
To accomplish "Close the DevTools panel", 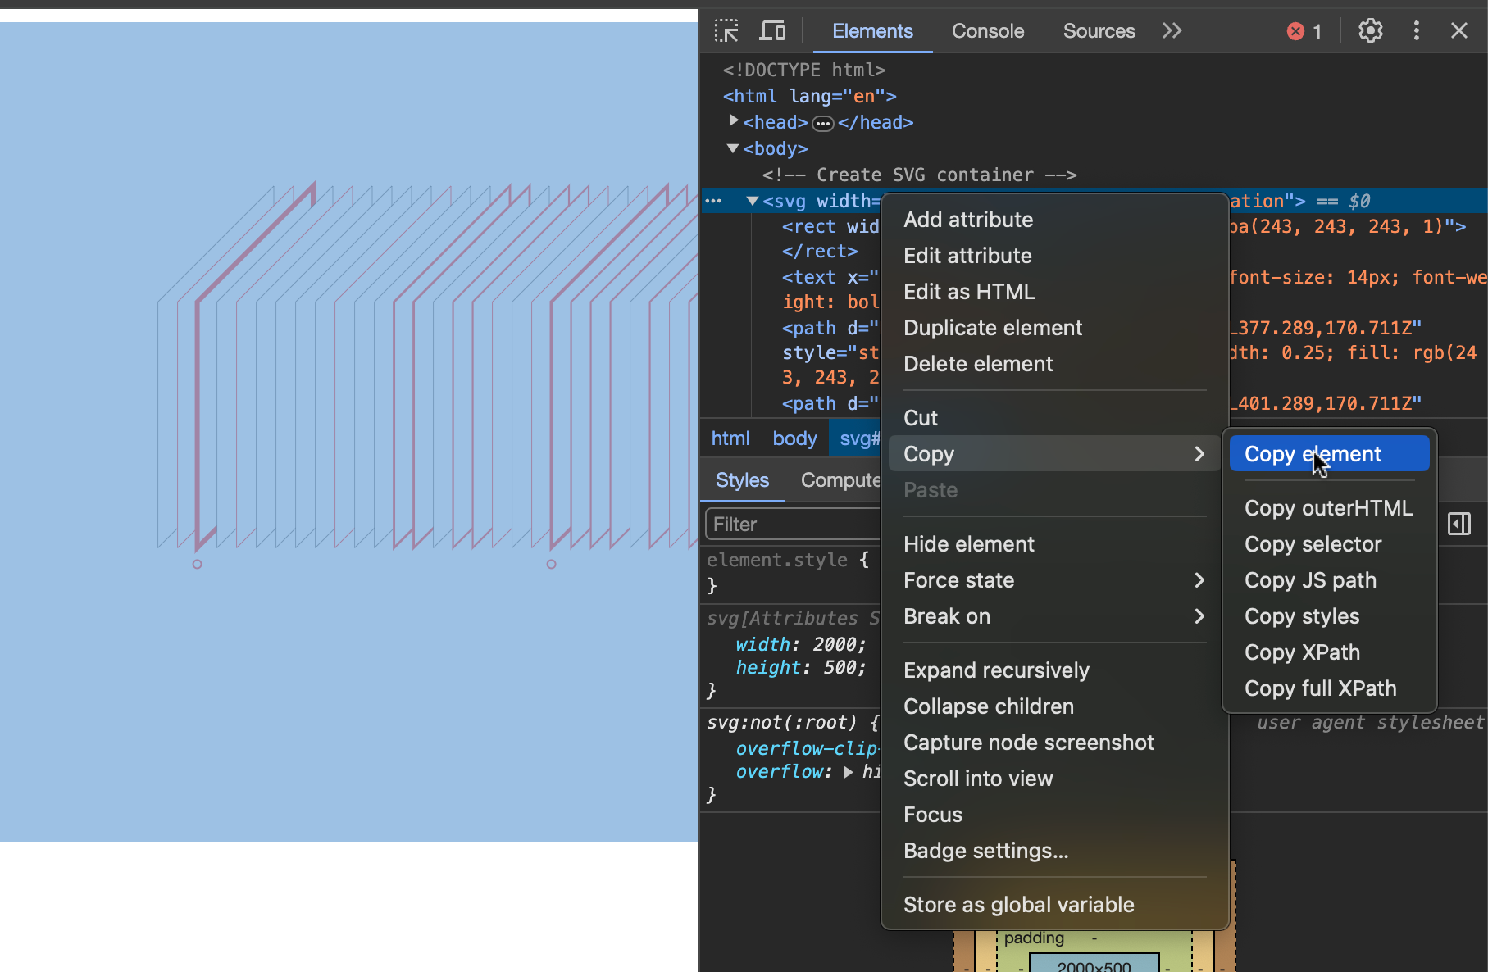I will (x=1458, y=31).
